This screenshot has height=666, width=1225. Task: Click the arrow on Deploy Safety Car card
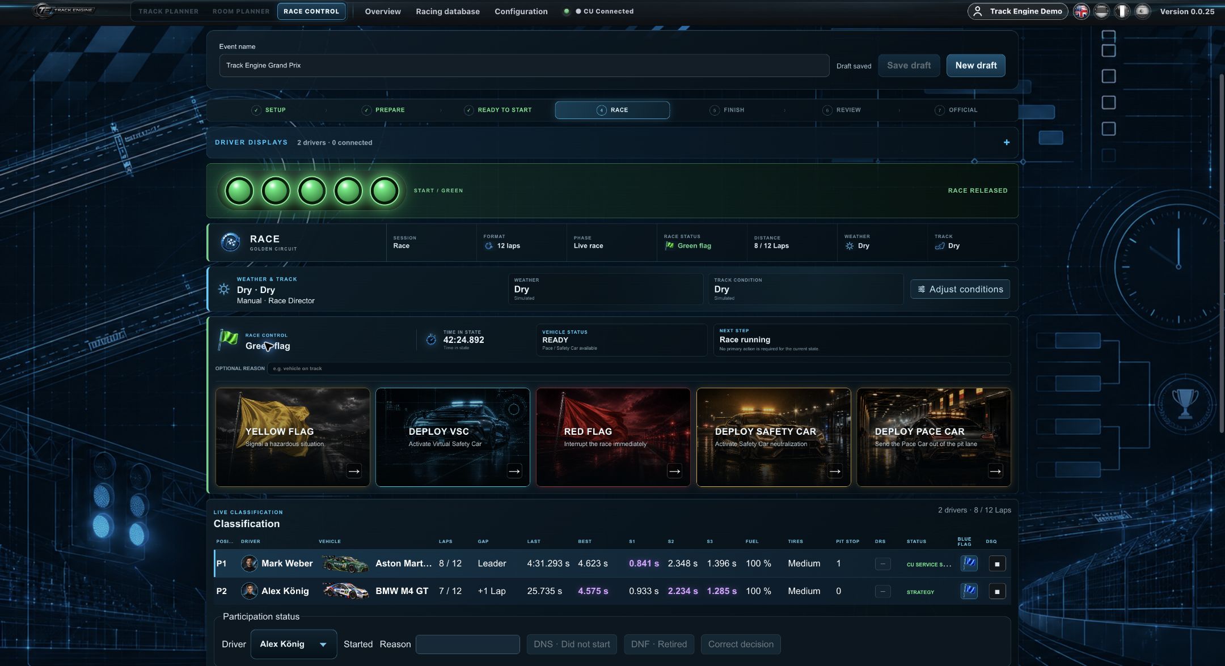tap(835, 471)
